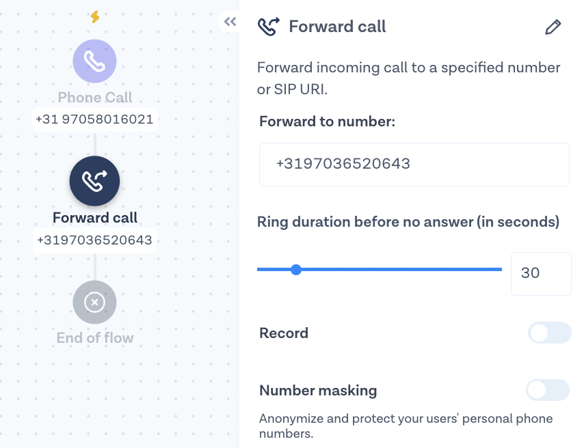Click the +3197036520643 label under Forward call node
The height and width of the screenshot is (448, 584).
click(x=94, y=240)
